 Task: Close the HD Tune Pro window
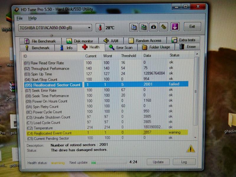coord(198,6)
